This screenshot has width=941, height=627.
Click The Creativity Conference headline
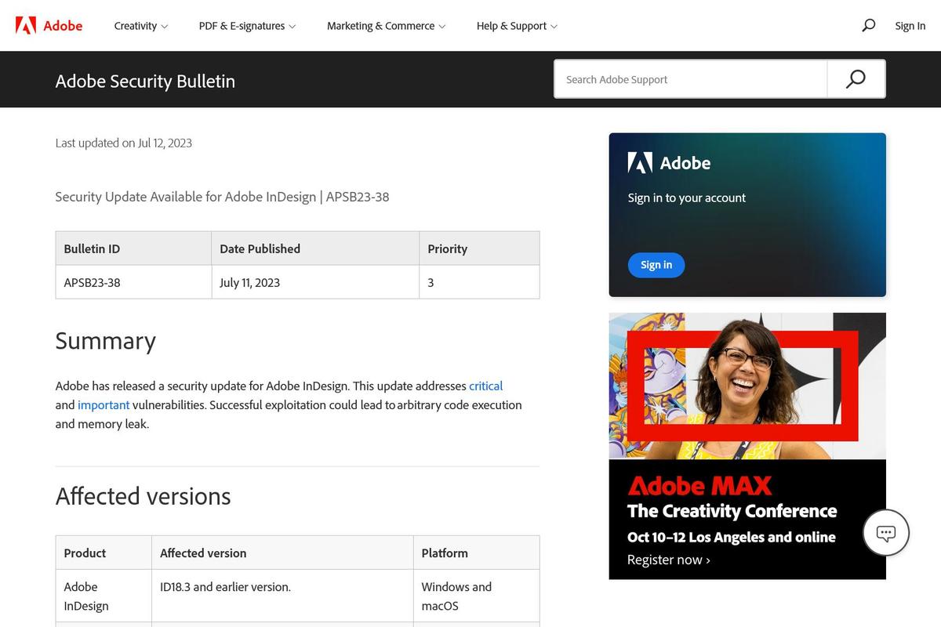click(732, 511)
